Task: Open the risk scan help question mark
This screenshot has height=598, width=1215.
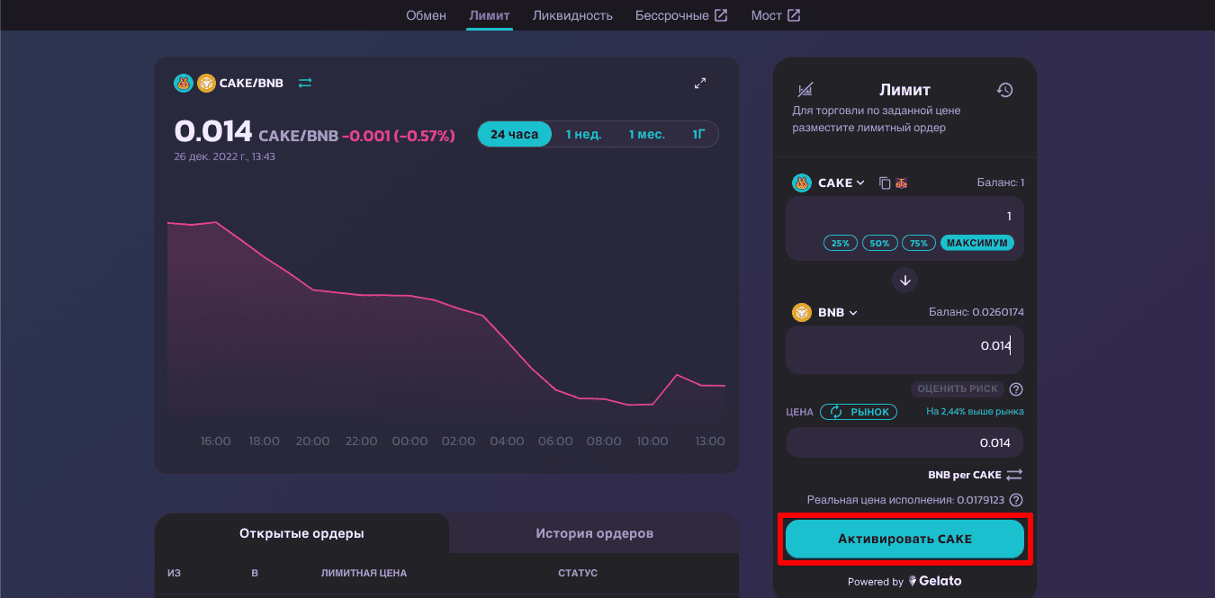Action: tap(1016, 389)
